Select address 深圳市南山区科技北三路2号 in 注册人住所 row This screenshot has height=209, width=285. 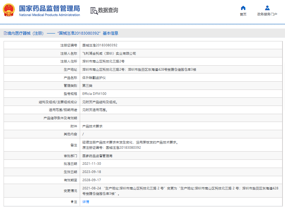pos(103,61)
